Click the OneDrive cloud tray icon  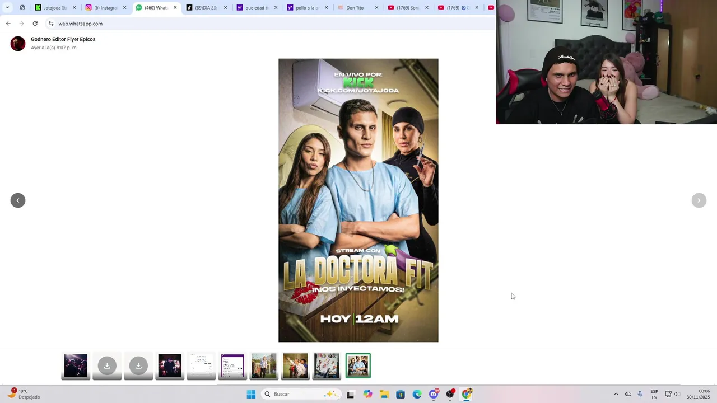(628, 394)
